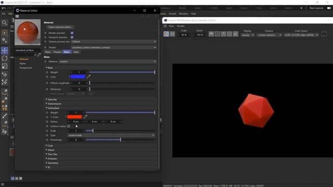The image size is (333, 187).
Task: Open the IPR Camera active camera dropdown
Action: point(269,35)
